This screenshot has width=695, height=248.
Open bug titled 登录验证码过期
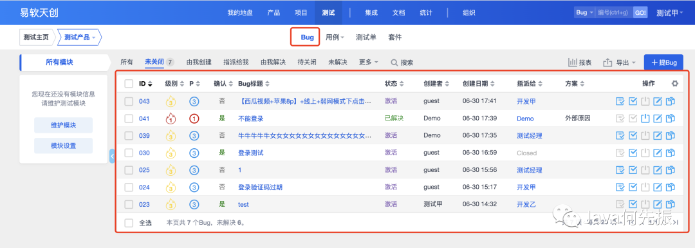[260, 187]
